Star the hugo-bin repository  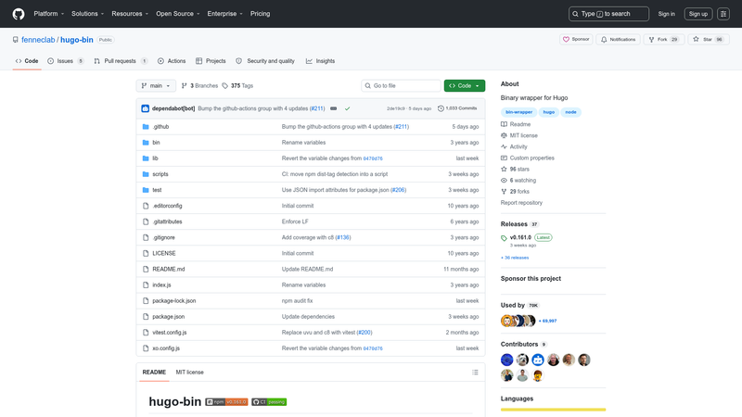click(709, 39)
